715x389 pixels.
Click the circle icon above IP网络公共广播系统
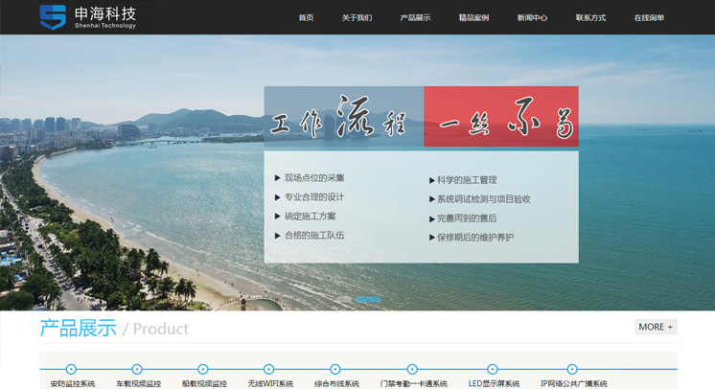(572, 369)
